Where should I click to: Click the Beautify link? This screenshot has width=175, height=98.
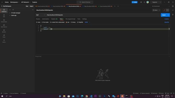(167, 22)
